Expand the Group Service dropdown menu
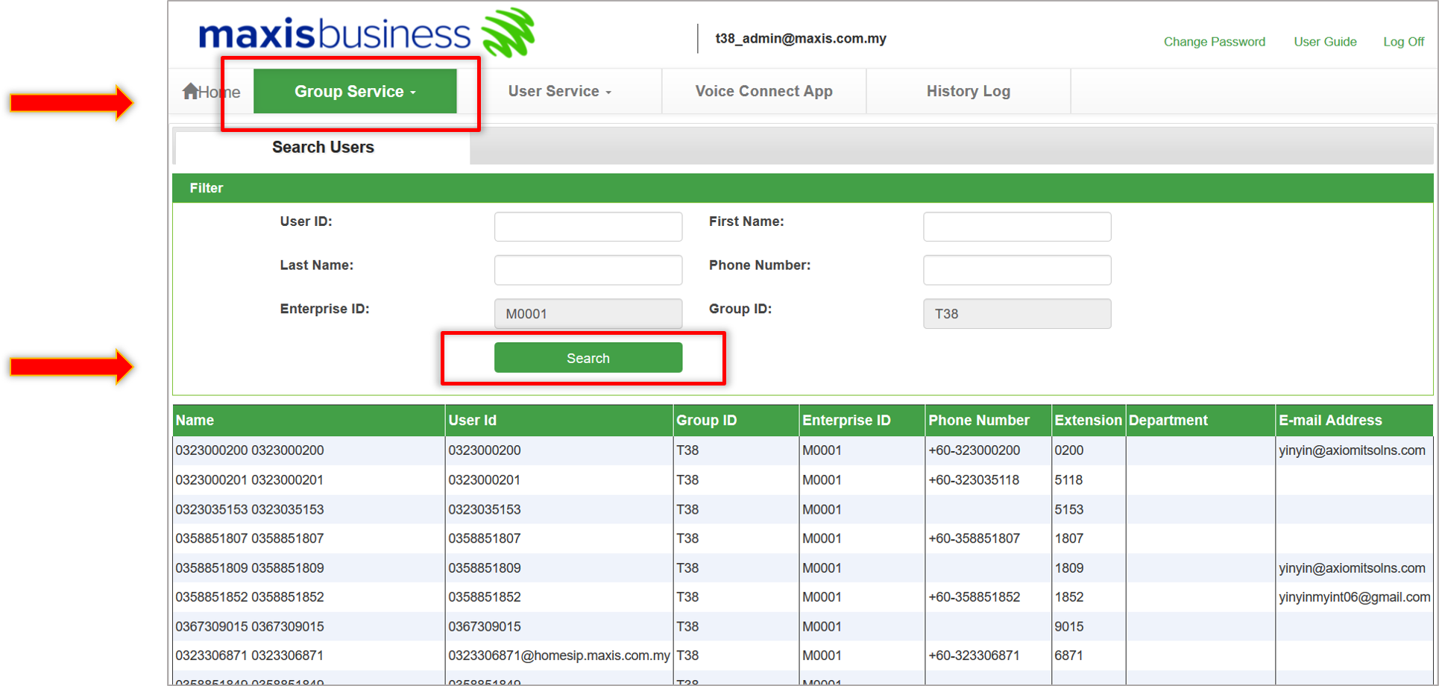Screen dimensions: 1439x686 [x=355, y=92]
